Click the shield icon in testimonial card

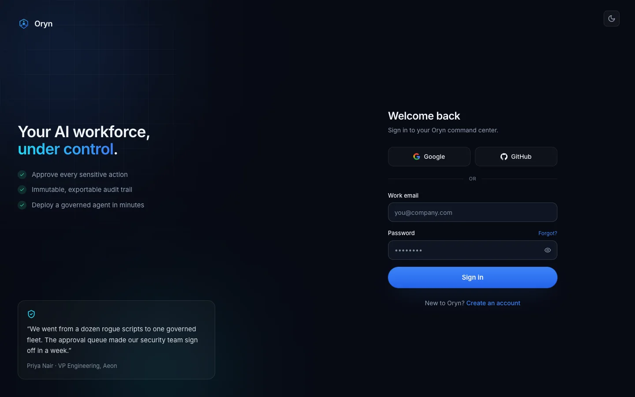pyautogui.click(x=31, y=314)
